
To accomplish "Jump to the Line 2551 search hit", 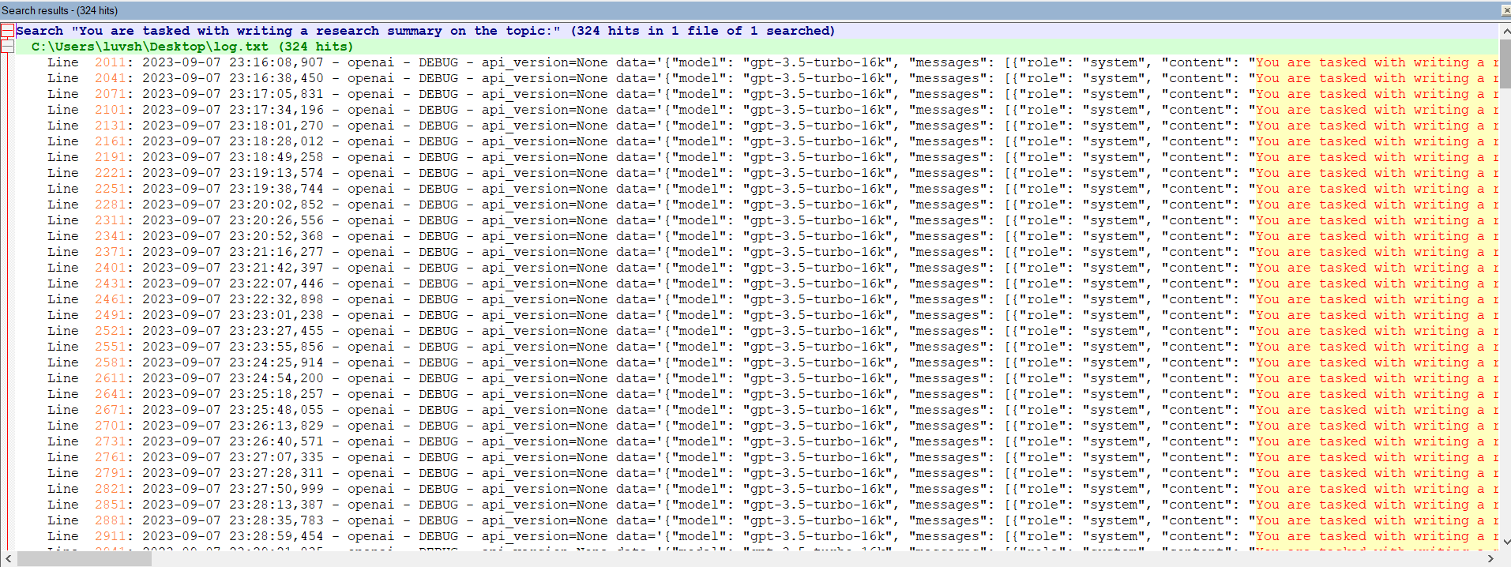I will [757, 347].
